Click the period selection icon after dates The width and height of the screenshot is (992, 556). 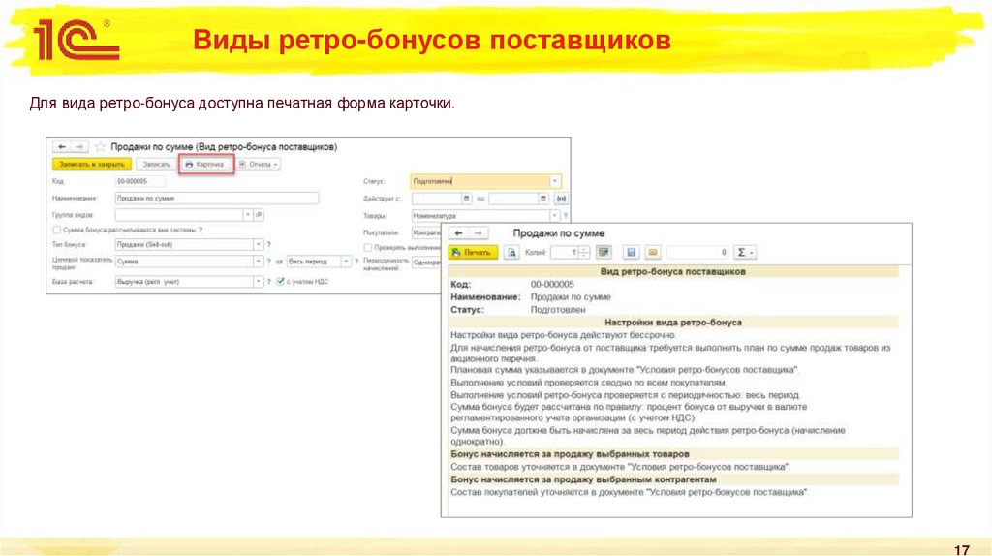pos(561,199)
